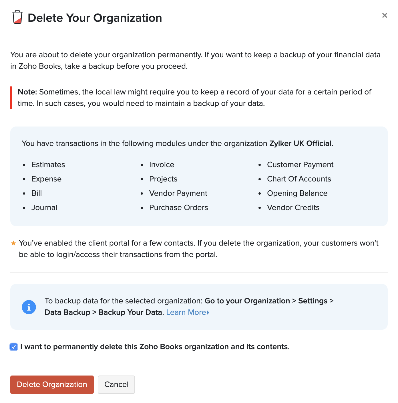Click the Vendor Credits item
This screenshot has height=403, width=398.
[x=293, y=208]
